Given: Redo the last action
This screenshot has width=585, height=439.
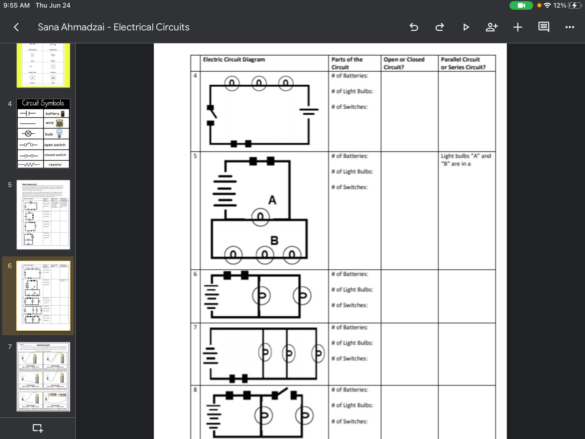Looking at the screenshot, I should [440, 27].
